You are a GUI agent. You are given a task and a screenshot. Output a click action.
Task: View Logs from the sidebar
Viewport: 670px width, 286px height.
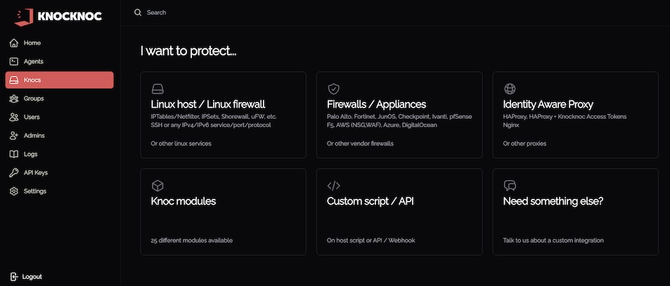[x=30, y=154]
